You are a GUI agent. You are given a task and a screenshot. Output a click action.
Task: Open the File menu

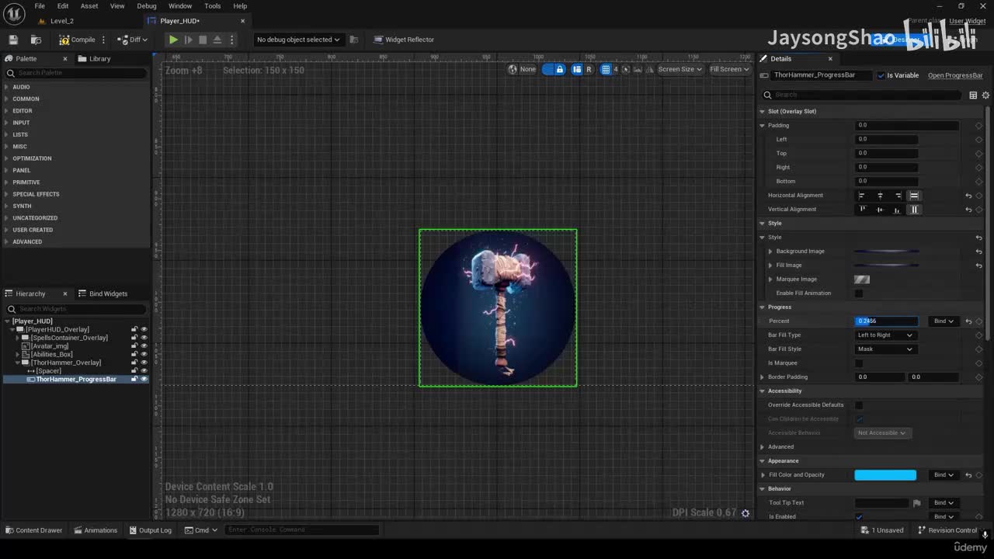[x=40, y=6]
